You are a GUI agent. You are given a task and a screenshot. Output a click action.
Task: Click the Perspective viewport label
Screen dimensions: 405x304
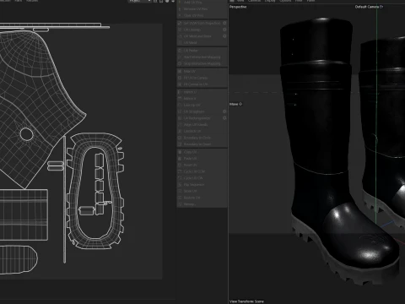238,7
